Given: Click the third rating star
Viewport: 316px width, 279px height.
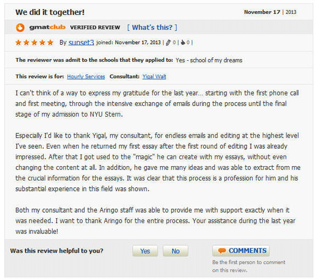Looking at the screenshot, I should click(x=34, y=42).
